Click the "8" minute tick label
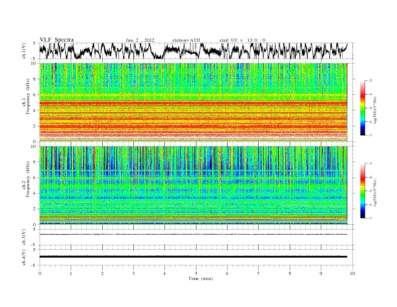 290,273
